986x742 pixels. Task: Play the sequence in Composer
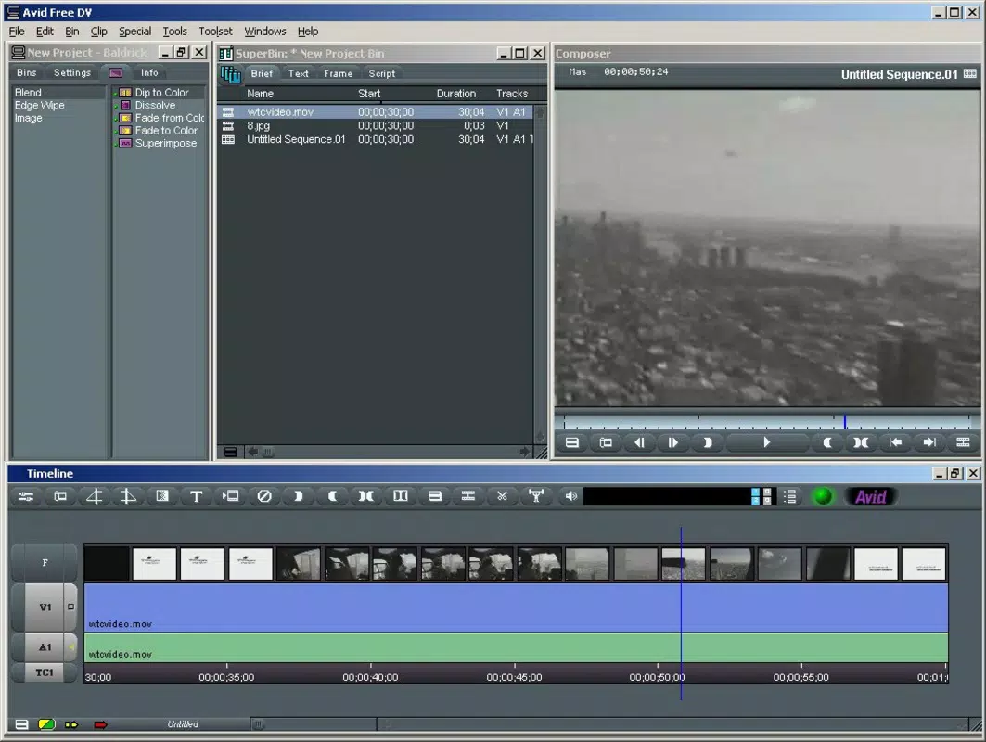(766, 442)
